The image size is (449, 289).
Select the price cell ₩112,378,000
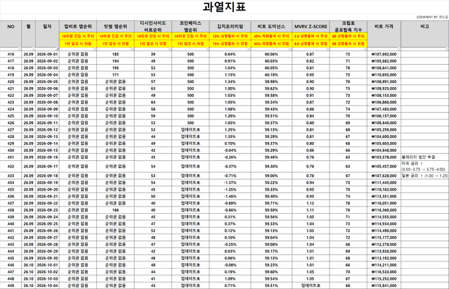tap(384, 244)
